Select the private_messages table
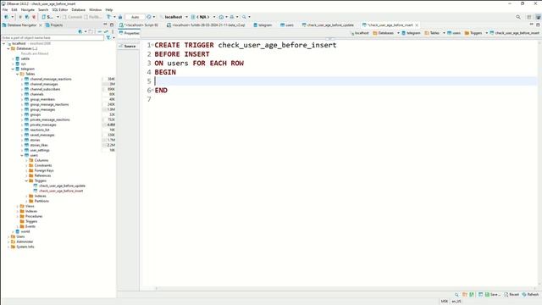The width and height of the screenshot is (542, 305). point(43,125)
